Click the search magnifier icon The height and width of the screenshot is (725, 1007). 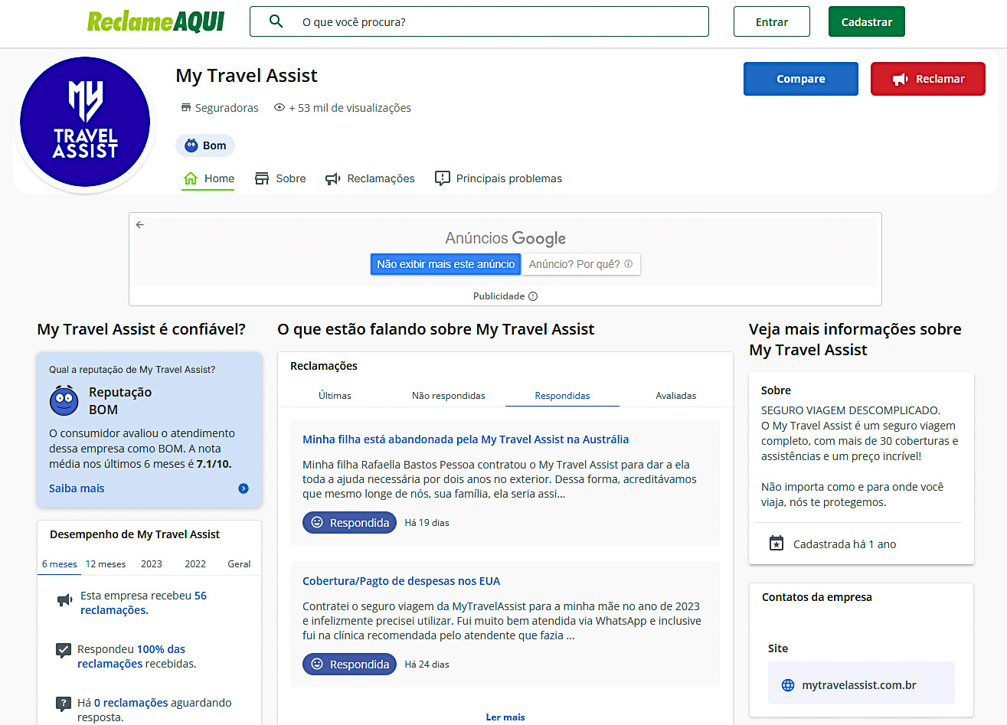pos(276,21)
